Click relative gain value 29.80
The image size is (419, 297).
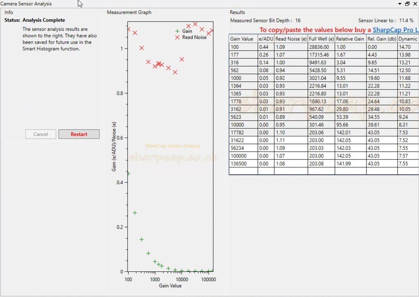tap(350, 109)
